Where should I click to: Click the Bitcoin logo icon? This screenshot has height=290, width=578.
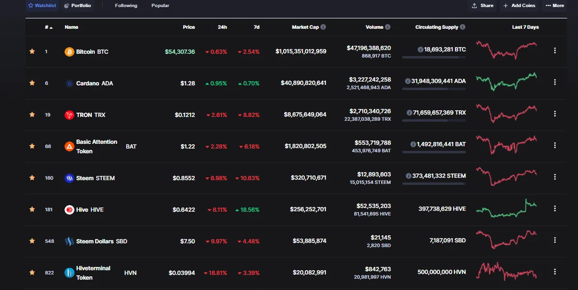click(69, 52)
